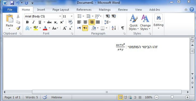Image resolution: width=196 pixels, height=101 pixels.
Task: Click the Save icon in quick access toolbar
Action: [x=12, y=3]
